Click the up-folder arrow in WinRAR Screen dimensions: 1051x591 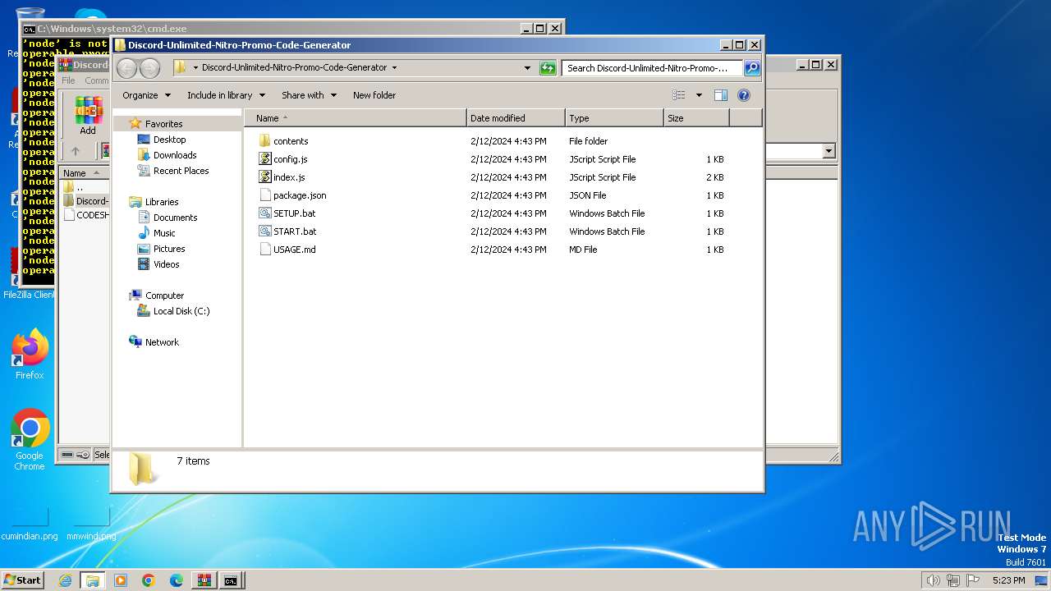76,151
